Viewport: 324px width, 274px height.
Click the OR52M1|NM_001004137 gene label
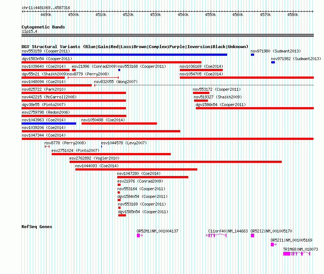pos(157,231)
